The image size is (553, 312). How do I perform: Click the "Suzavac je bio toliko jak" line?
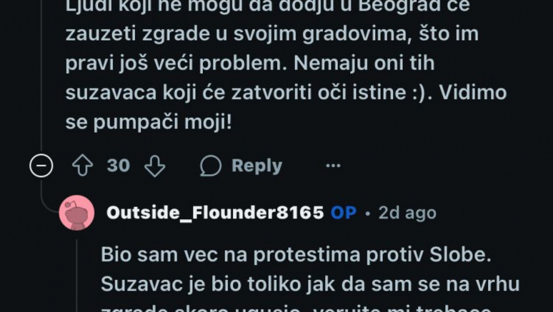click(x=310, y=284)
